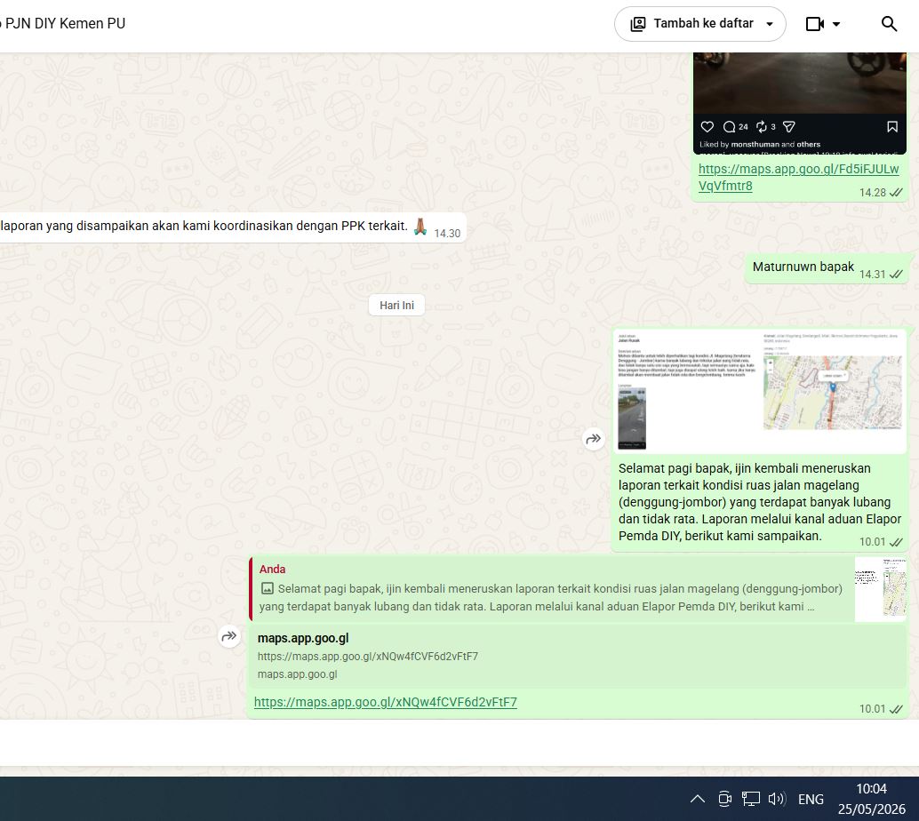
Task: Open search in chat
Action: coord(889,24)
